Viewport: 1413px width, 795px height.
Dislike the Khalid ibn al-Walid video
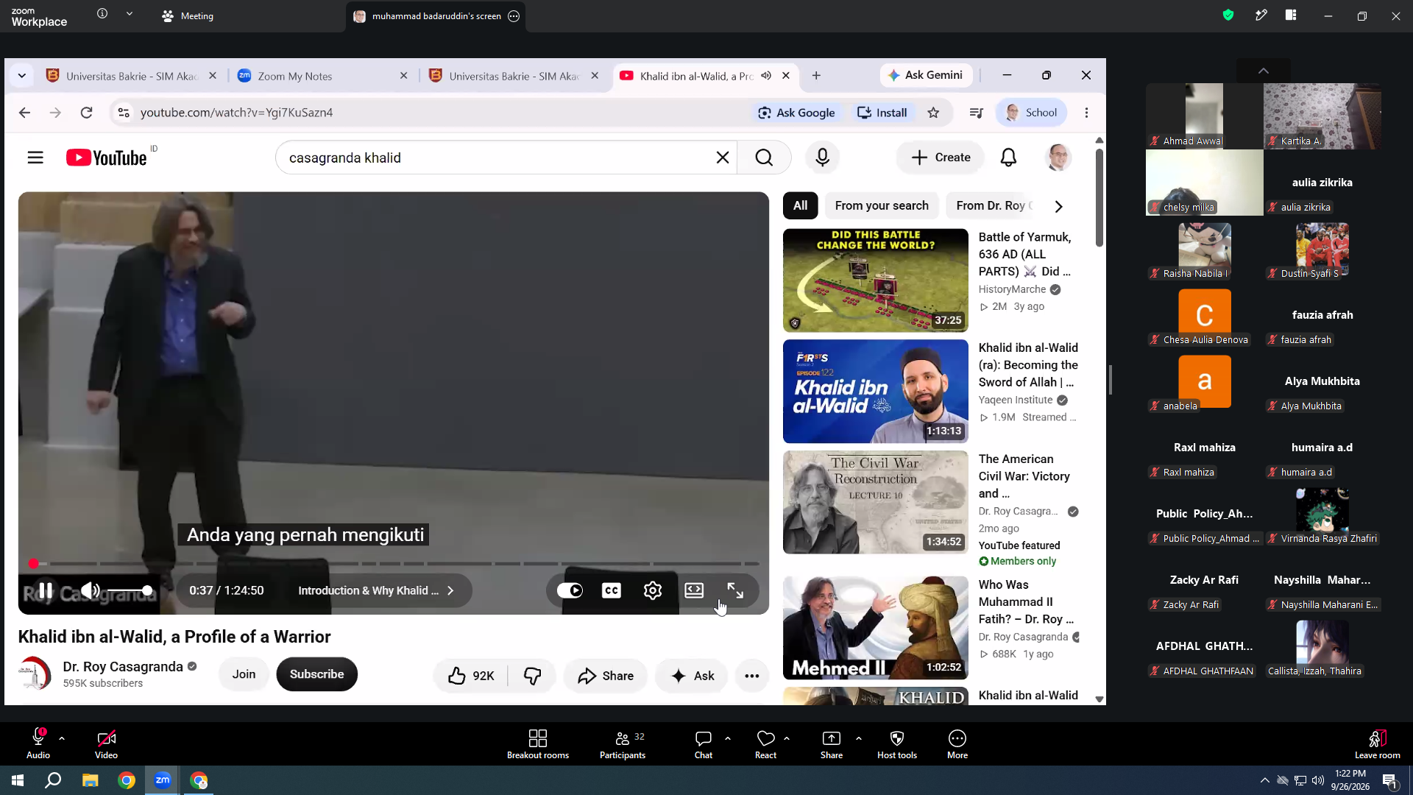533,676
